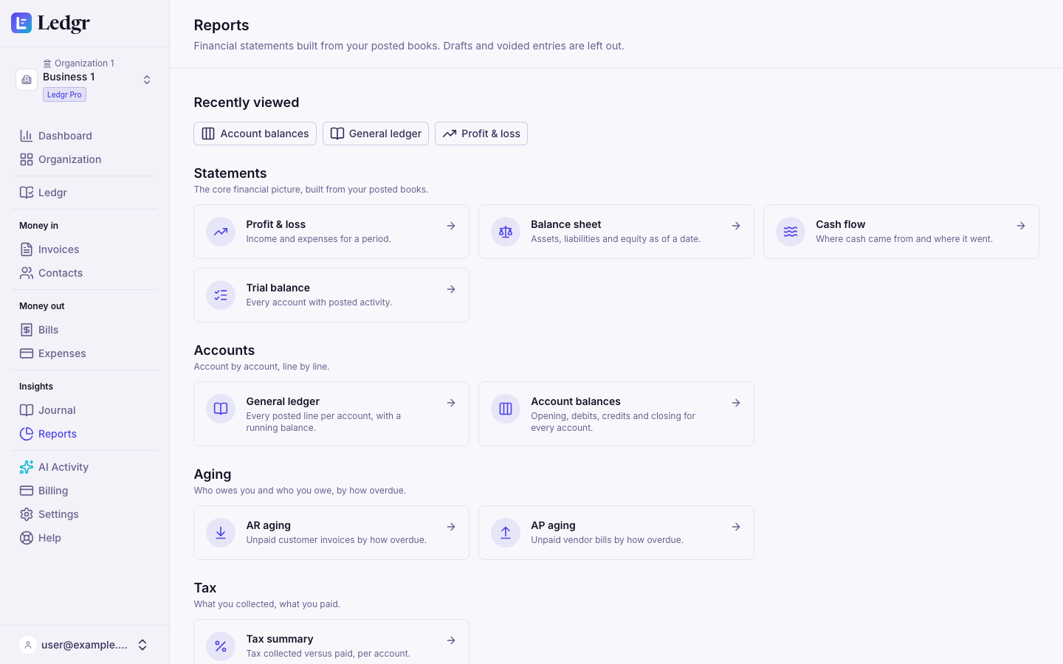Screen dimensions: 1063x664
Task: Click arrow on Trial balance card
Action: [x=451, y=289]
